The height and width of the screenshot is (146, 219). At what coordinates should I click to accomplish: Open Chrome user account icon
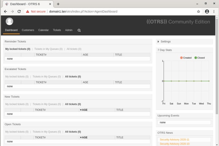[x=207, y=12]
